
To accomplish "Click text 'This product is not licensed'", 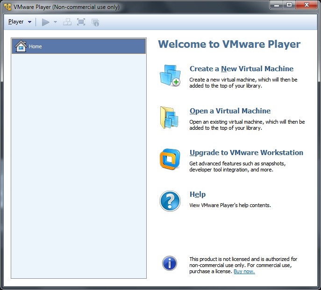I will point(221,259).
